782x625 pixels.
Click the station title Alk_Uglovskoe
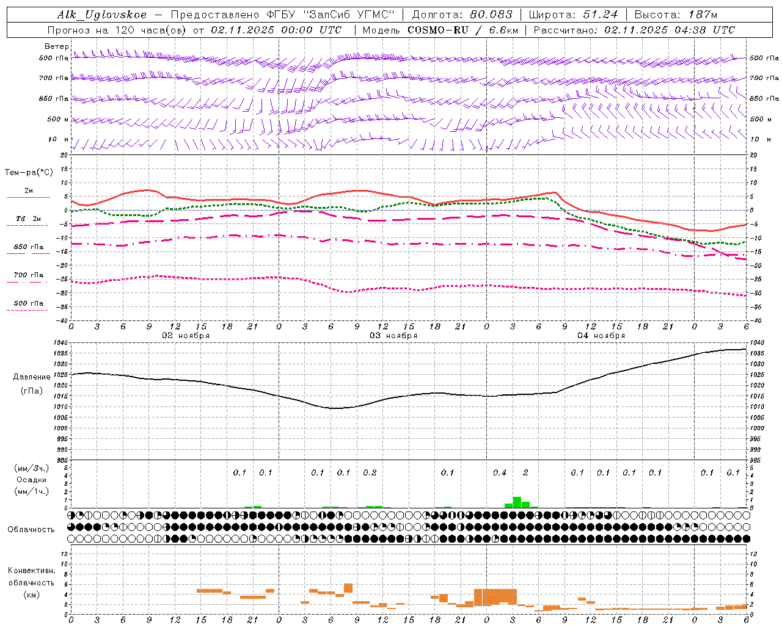[x=102, y=15]
